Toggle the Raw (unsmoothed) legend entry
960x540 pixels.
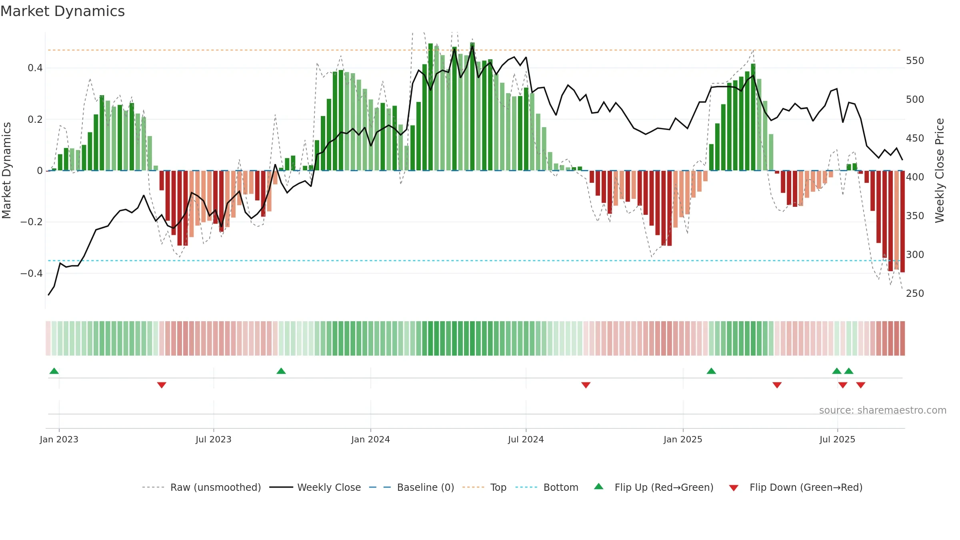point(202,487)
